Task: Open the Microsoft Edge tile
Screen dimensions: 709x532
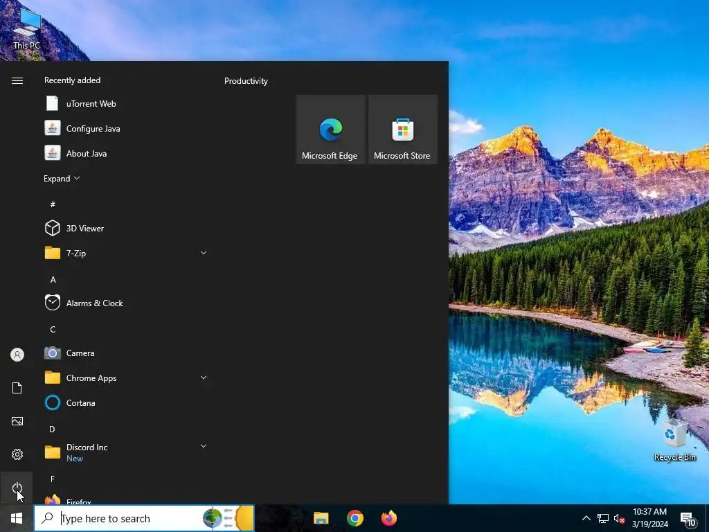Action: (330, 130)
